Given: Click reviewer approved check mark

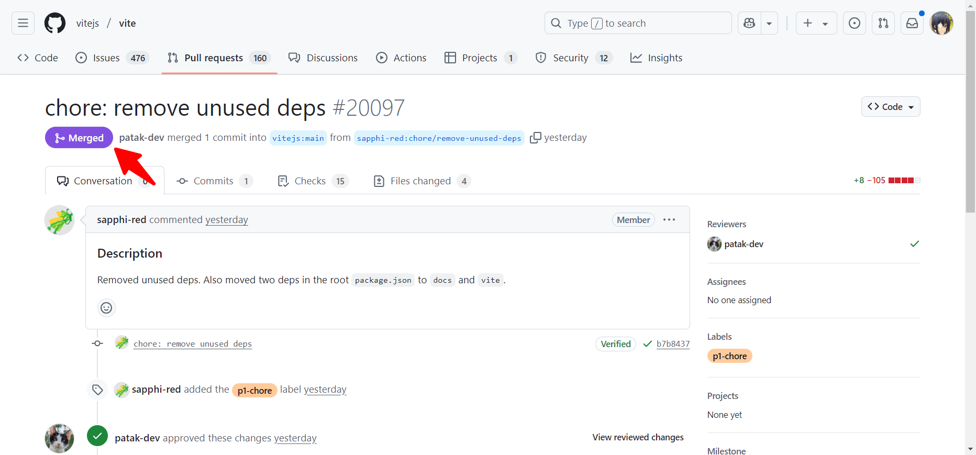Looking at the screenshot, I should (x=915, y=244).
